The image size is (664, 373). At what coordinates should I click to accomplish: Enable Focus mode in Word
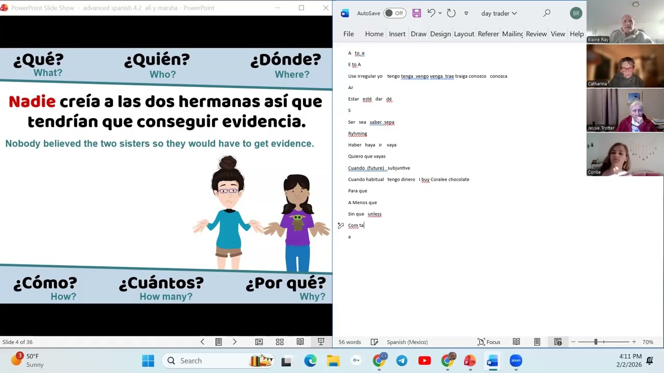tap(489, 342)
